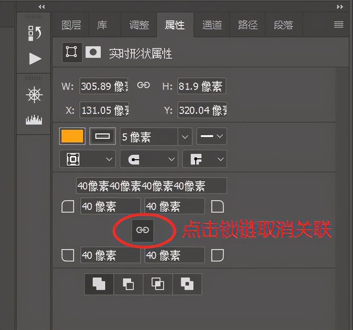Click the W width field
353x330 pixels.
click(x=104, y=86)
